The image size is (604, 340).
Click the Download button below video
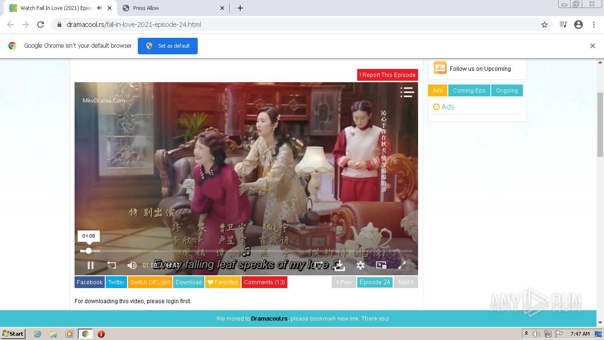pyautogui.click(x=189, y=282)
